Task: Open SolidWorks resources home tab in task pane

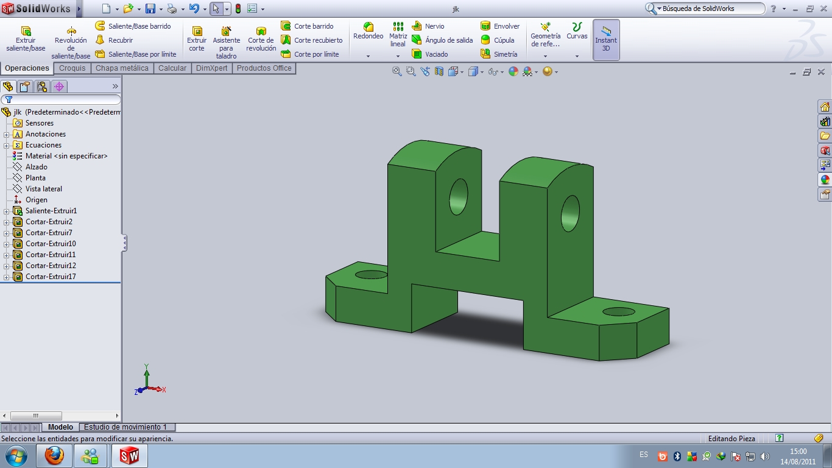Action: click(825, 107)
